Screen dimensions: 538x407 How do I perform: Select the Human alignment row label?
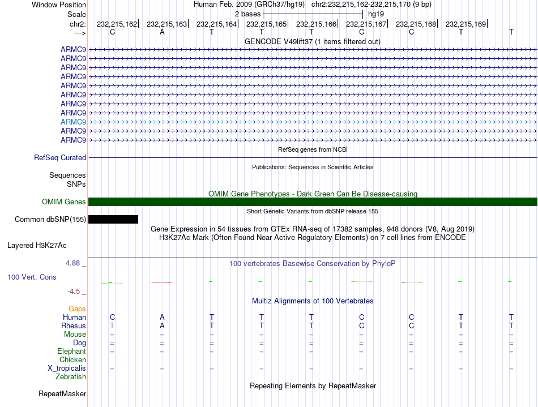[x=74, y=317]
